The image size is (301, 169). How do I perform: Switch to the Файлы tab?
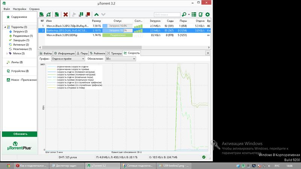[x=46, y=53]
